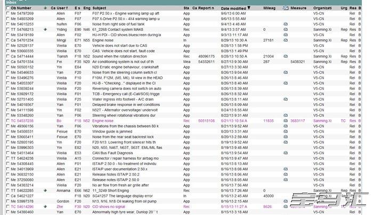Click the attachment icon in row 54546633
This screenshot has height=215, width=373.
(286, 72)
